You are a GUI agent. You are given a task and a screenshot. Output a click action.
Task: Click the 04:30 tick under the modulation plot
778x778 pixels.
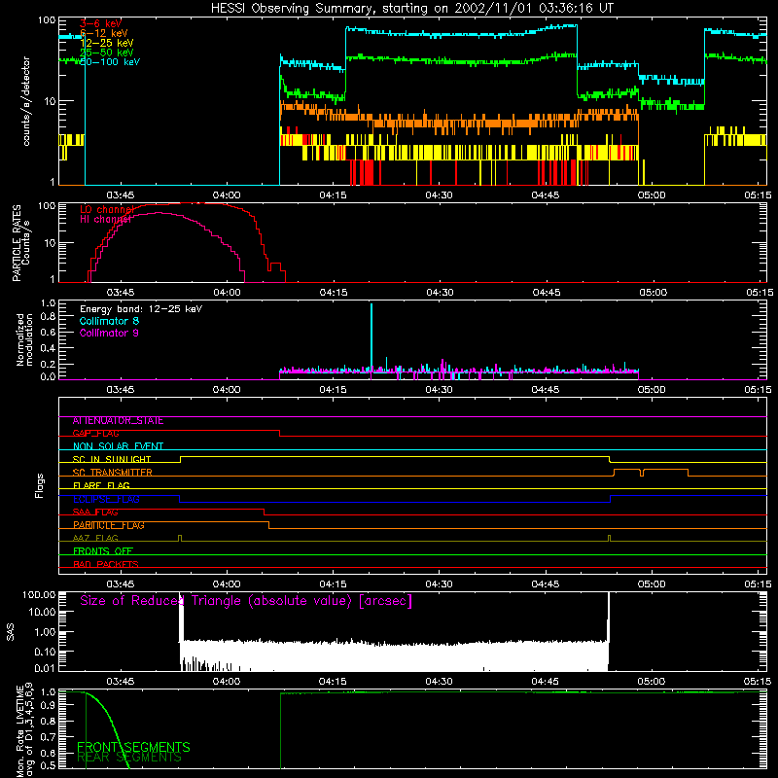pyautogui.click(x=440, y=390)
